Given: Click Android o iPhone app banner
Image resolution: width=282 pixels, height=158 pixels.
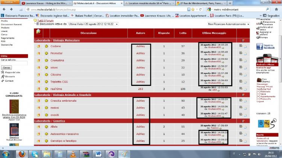Looking at the screenshot, I should click(267, 60).
